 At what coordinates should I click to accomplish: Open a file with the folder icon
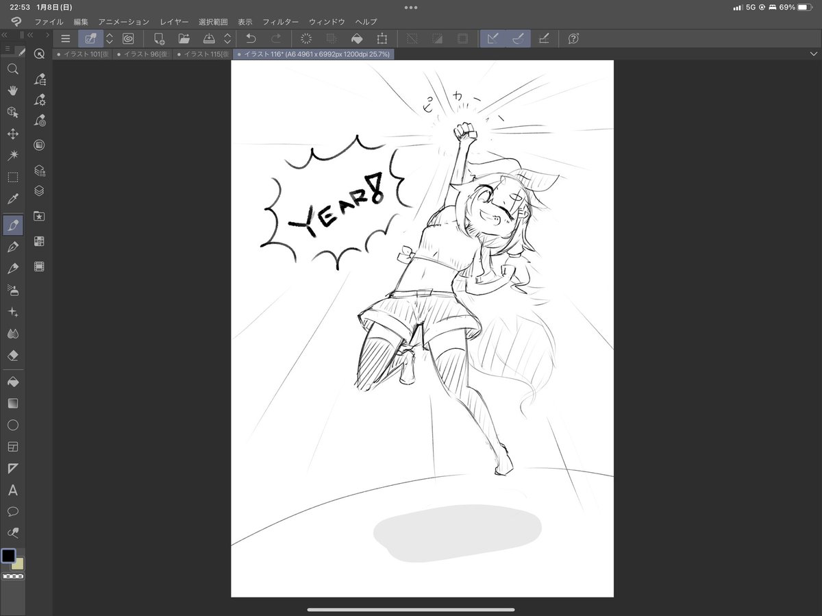click(x=184, y=38)
